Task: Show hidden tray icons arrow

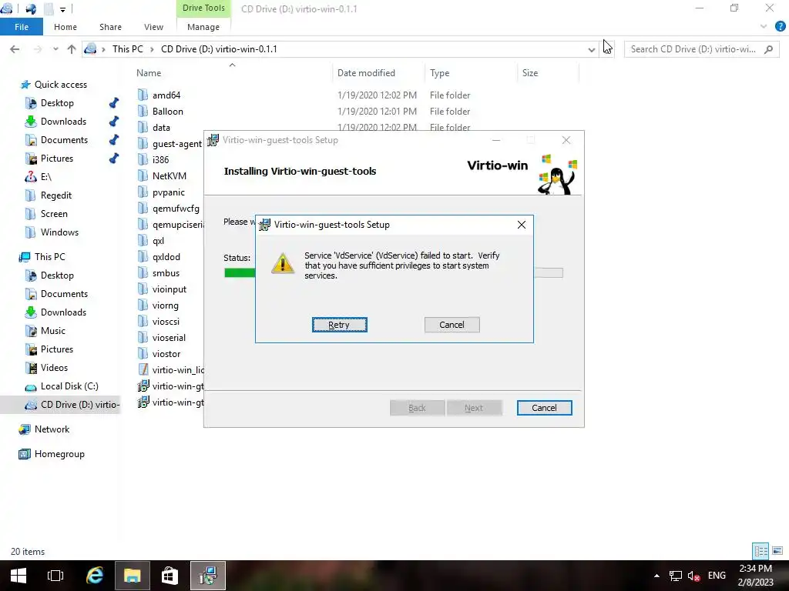Action: [x=656, y=576]
